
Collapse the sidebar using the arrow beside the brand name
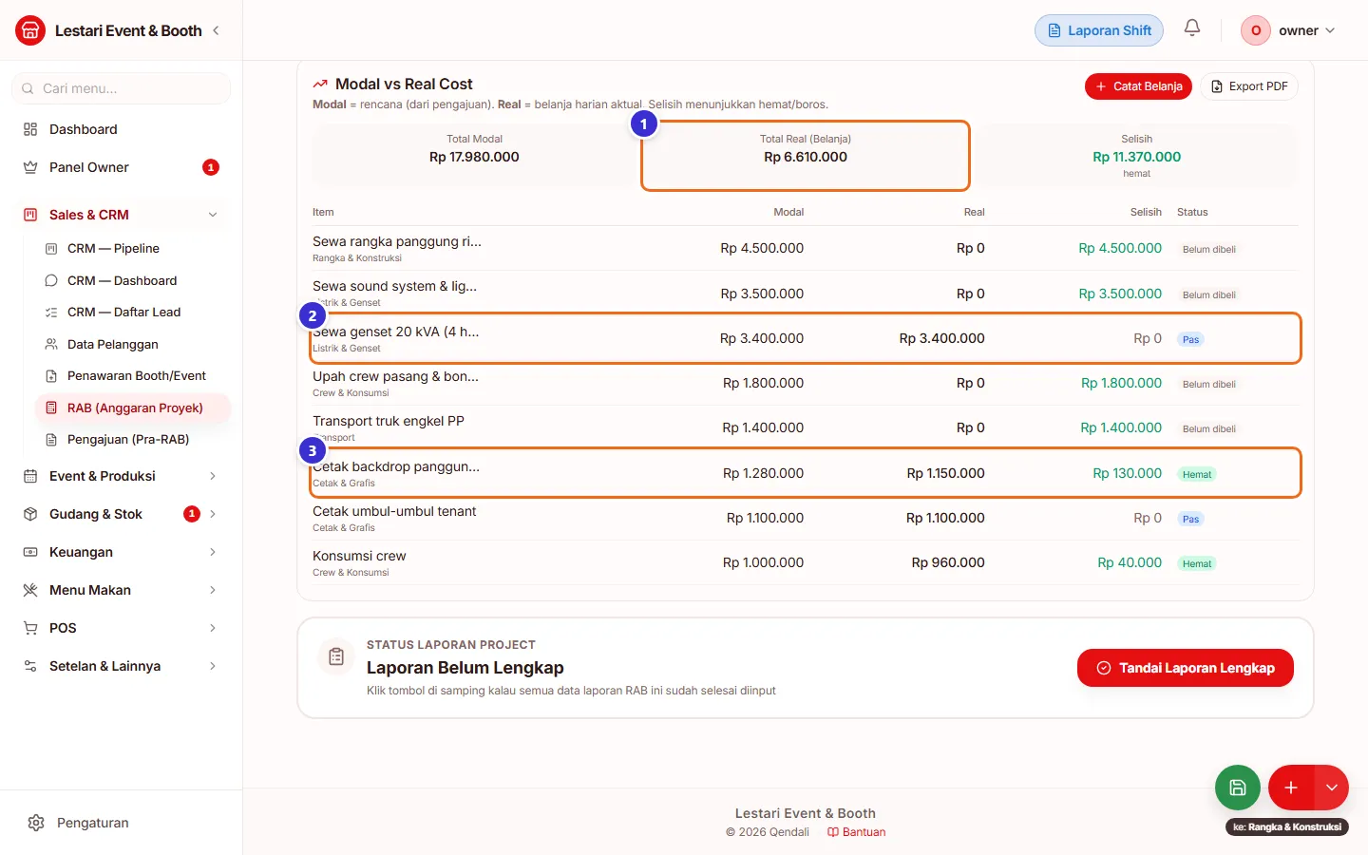(216, 30)
